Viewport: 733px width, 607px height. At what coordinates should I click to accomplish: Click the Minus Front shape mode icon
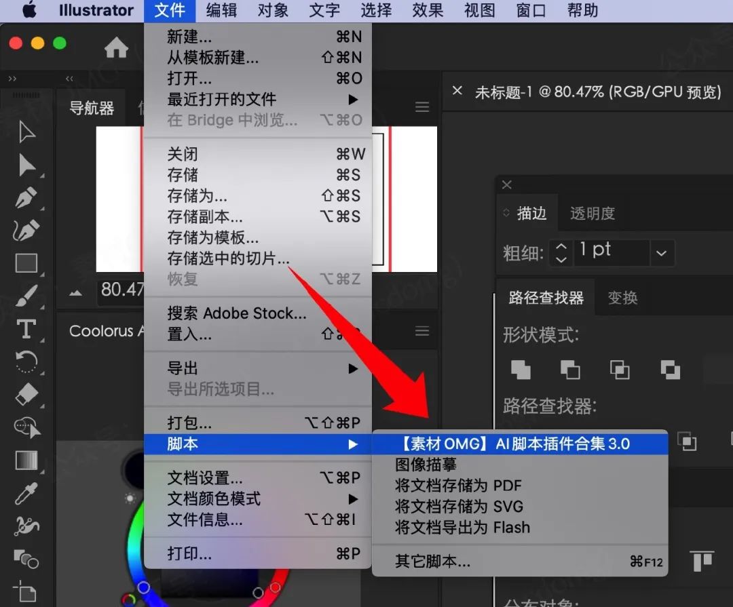pyautogui.click(x=570, y=370)
